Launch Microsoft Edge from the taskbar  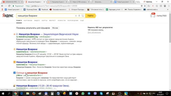click(21, 94)
